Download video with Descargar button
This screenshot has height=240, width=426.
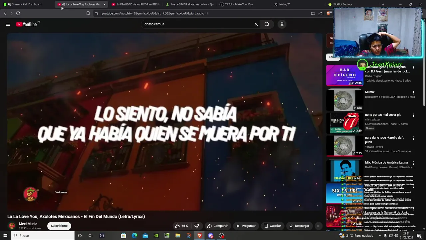click(299, 226)
